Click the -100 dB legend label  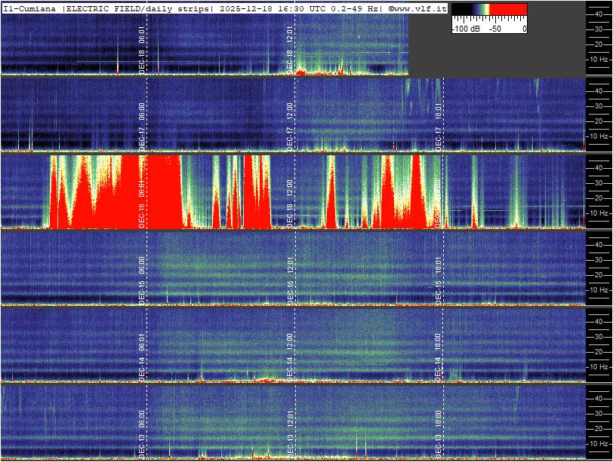click(x=464, y=29)
